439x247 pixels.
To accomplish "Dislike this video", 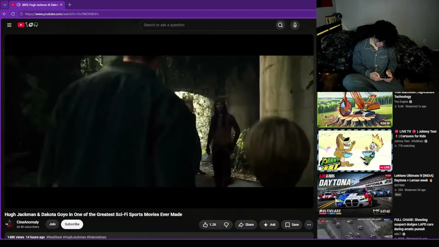I will [x=226, y=225].
